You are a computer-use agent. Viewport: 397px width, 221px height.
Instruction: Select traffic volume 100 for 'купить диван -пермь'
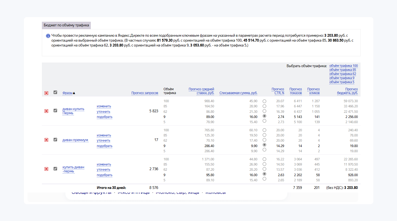pos(264,159)
